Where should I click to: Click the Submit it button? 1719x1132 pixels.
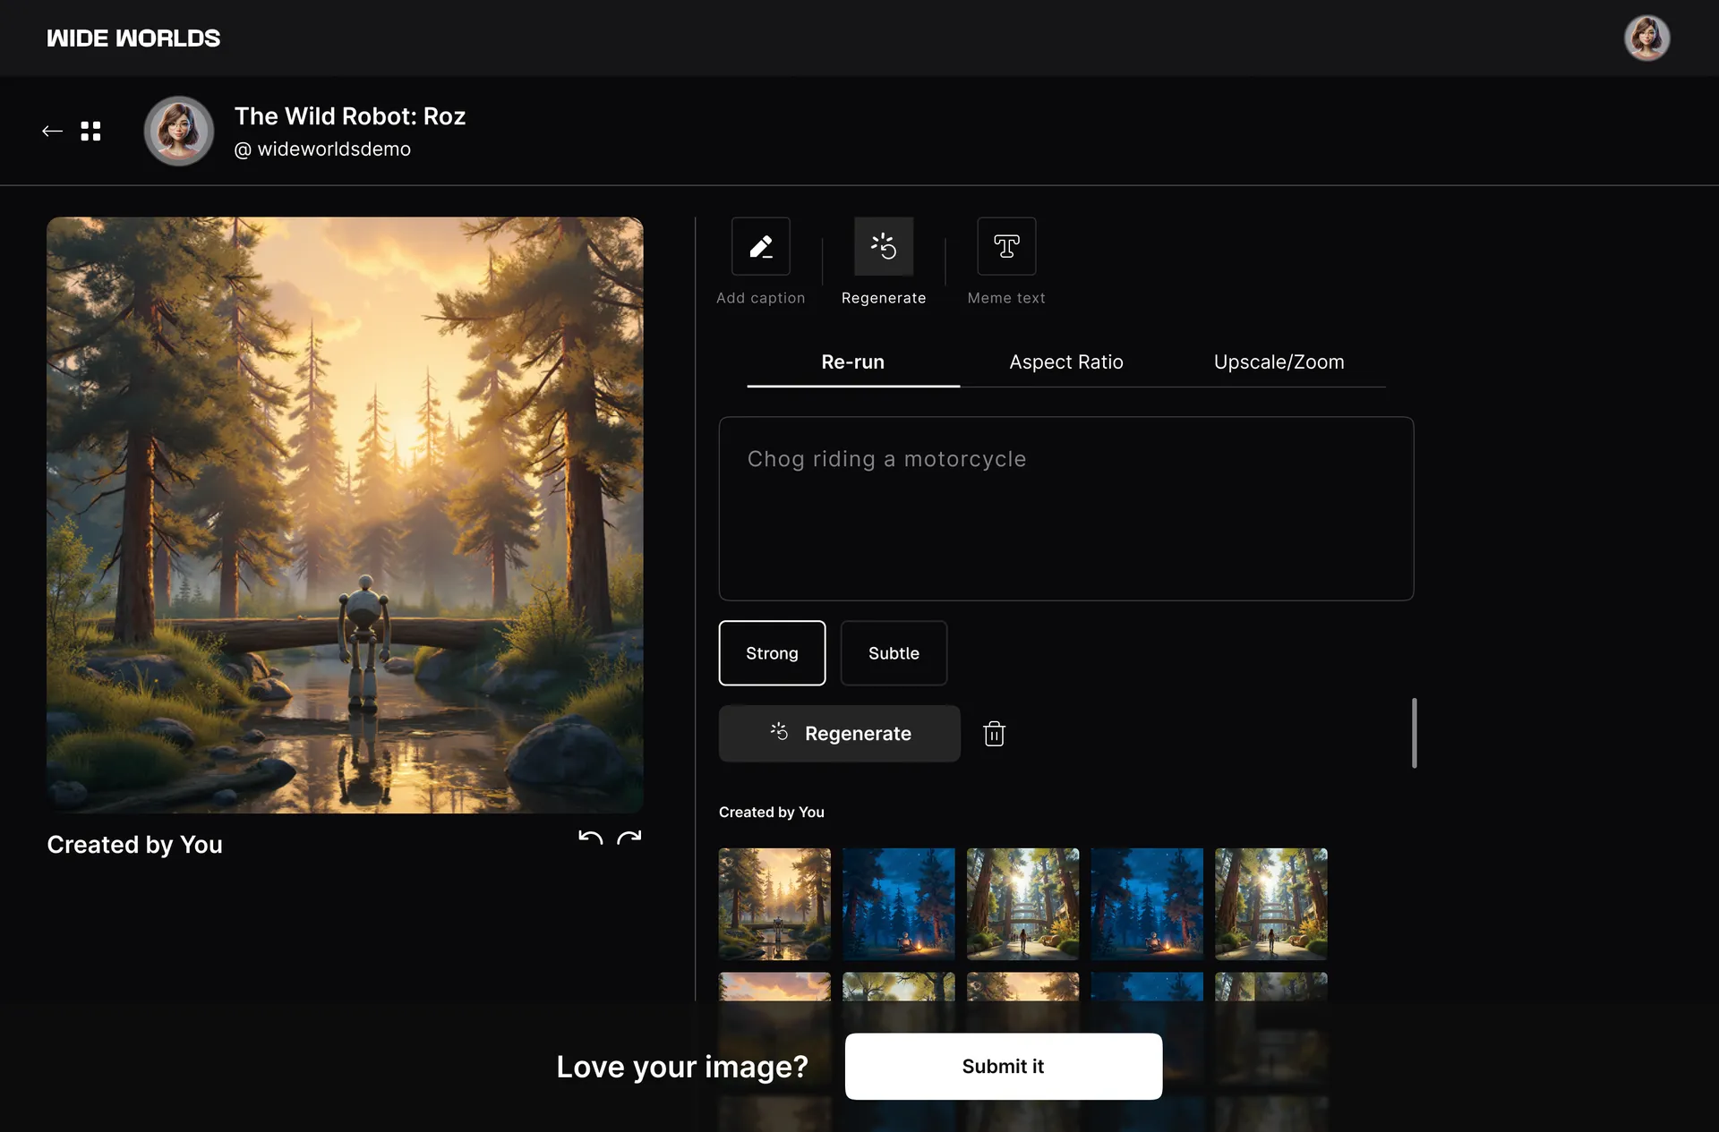pos(1004,1067)
